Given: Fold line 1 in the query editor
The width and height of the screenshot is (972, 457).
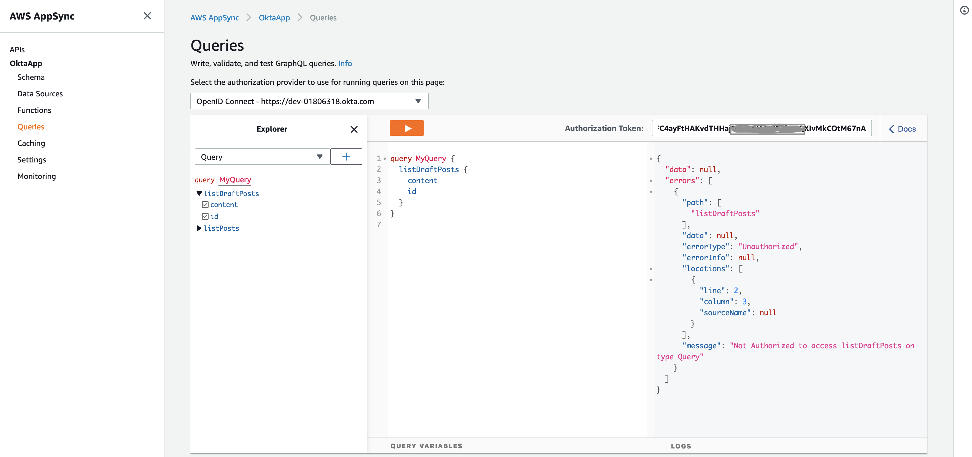Looking at the screenshot, I should [x=385, y=159].
